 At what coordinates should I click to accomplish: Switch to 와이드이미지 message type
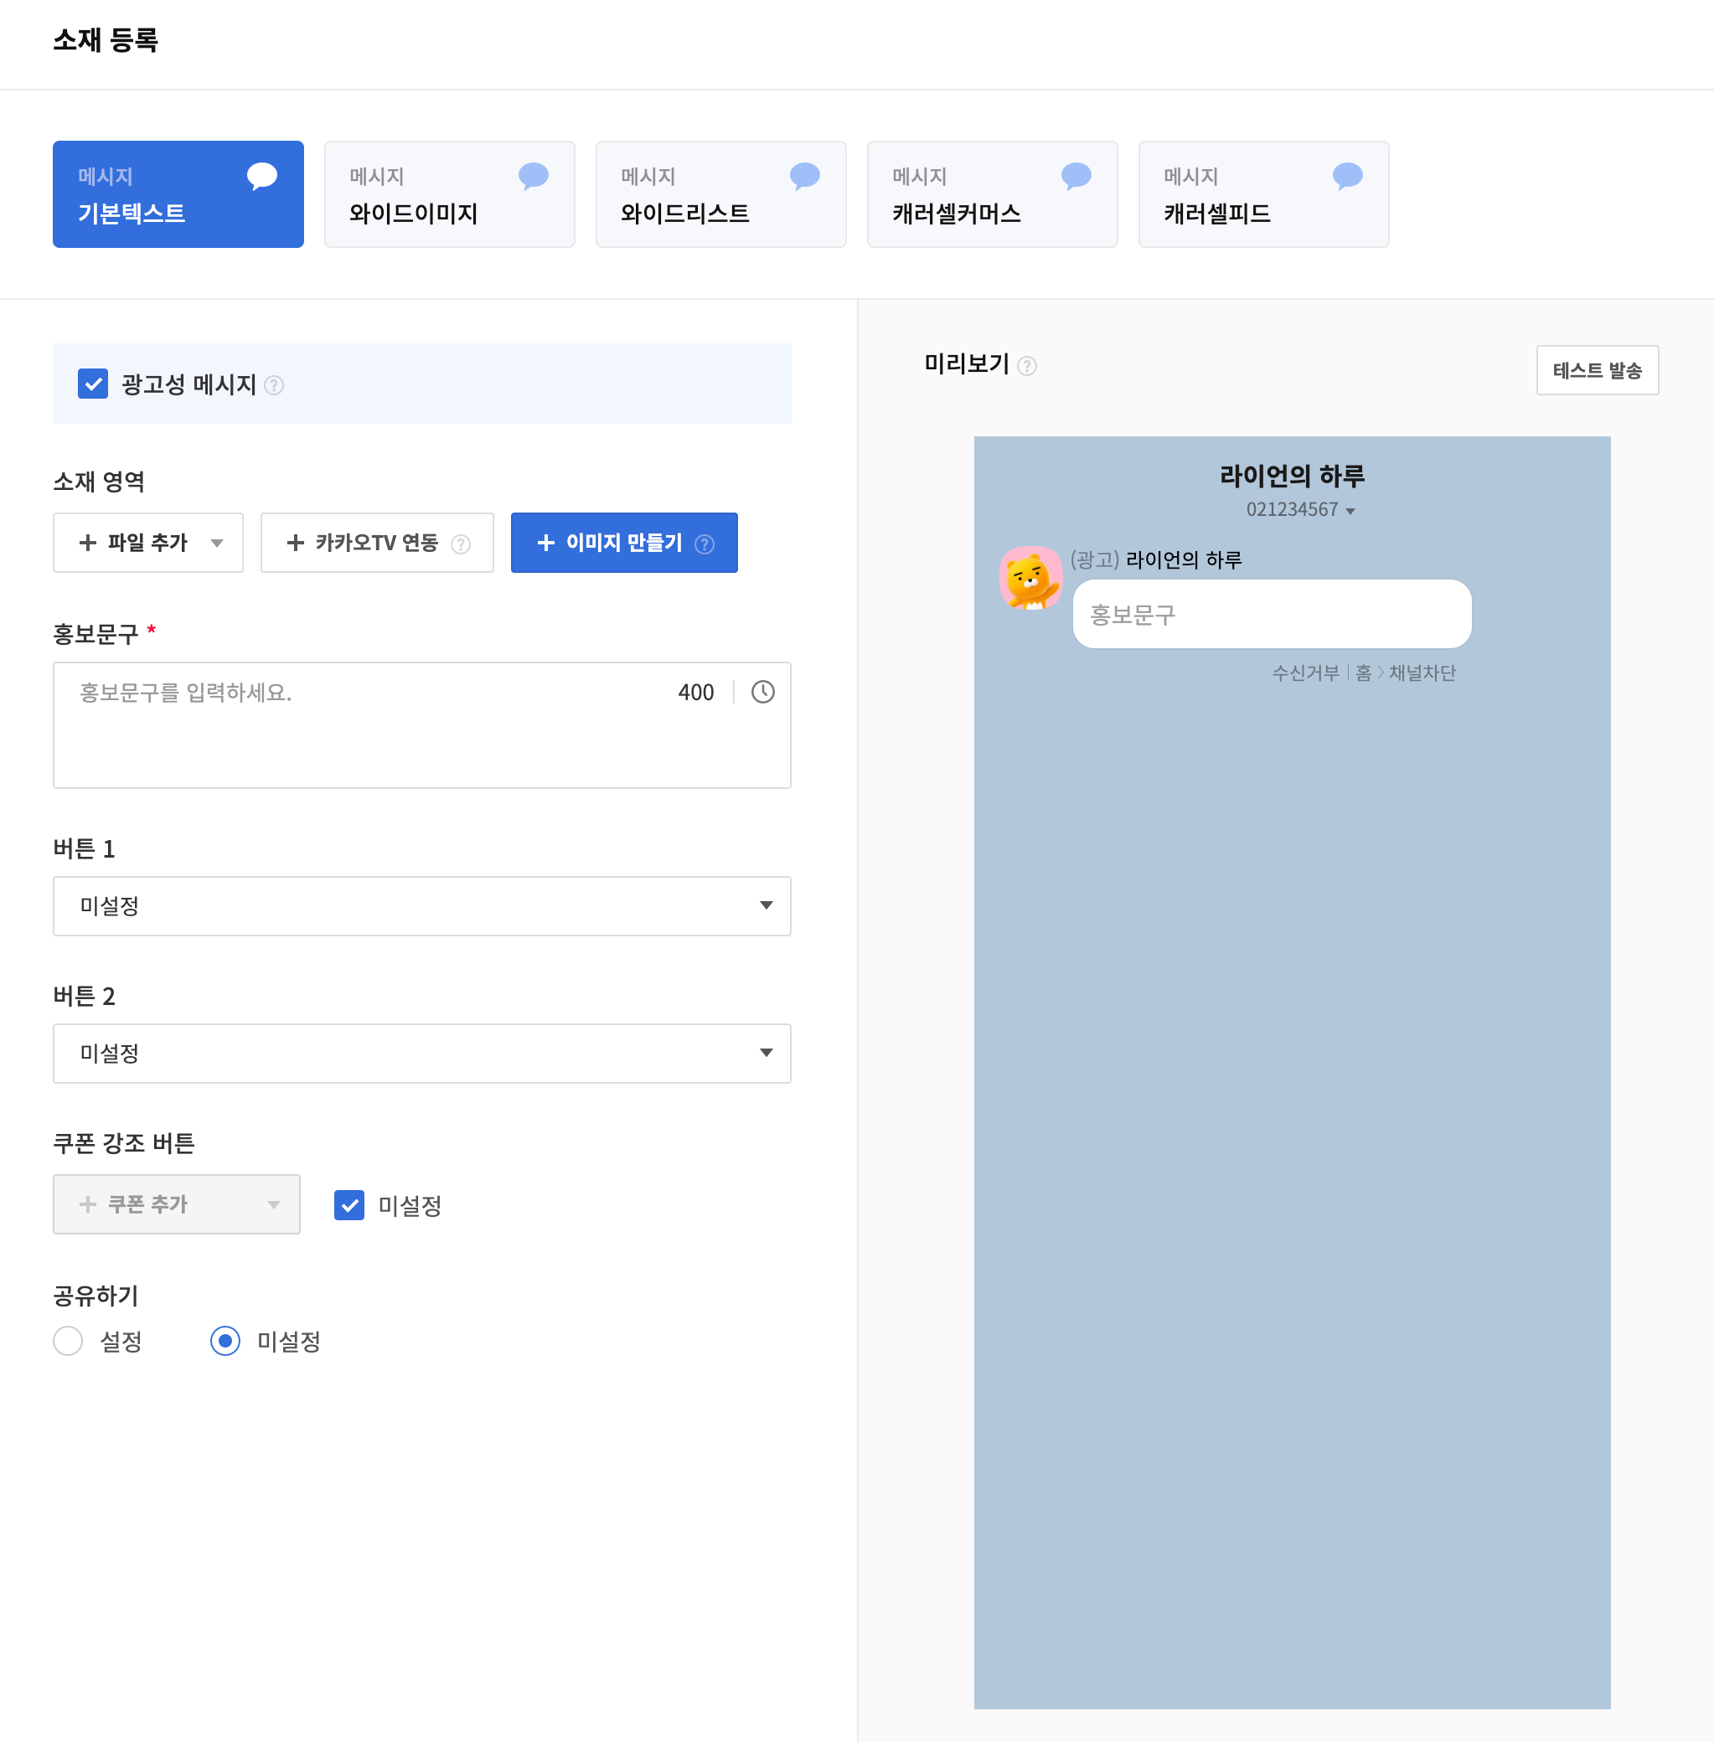coord(449,194)
